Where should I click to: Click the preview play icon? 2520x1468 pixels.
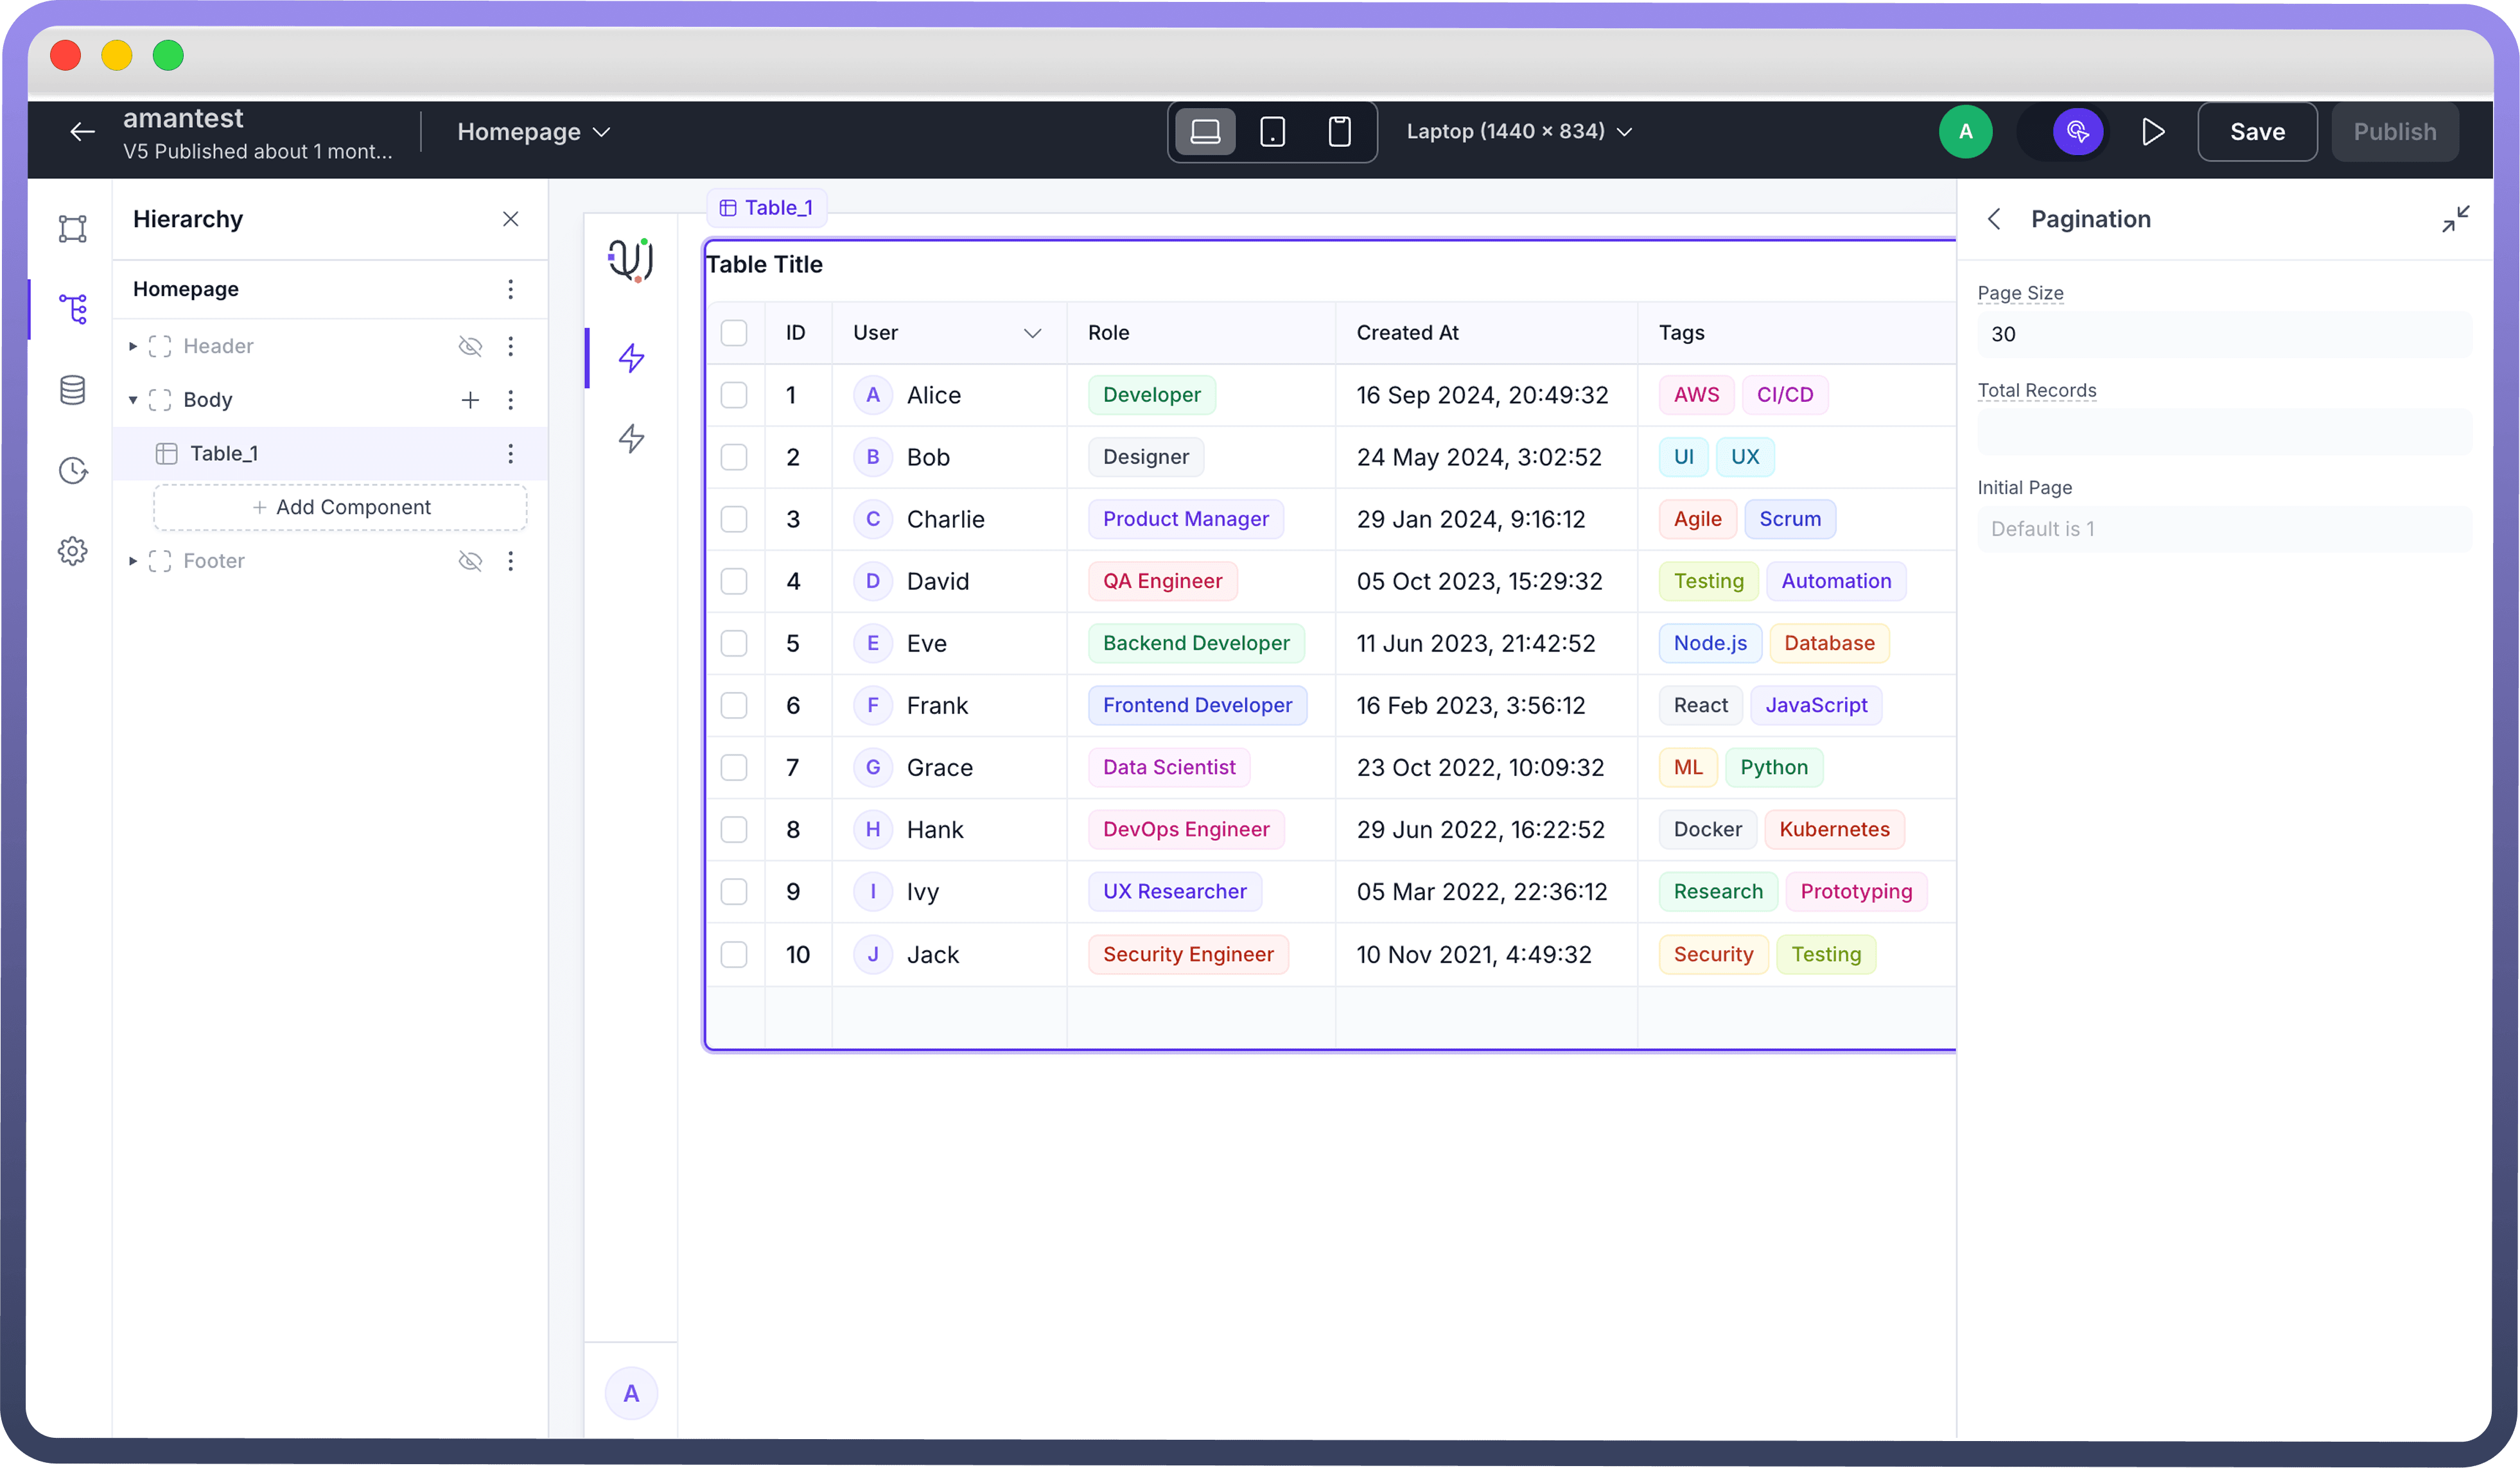point(2153,132)
